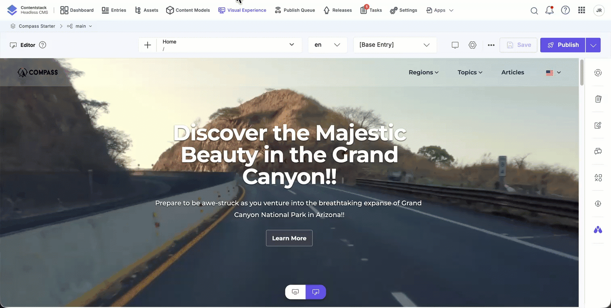The image size is (611, 308).
Task: Click the Compass Starter stack breadcrumb
Action: pos(33,26)
